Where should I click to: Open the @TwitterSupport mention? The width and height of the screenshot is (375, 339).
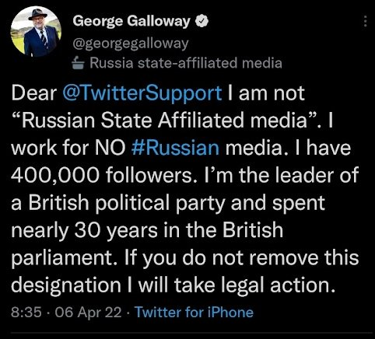142,93
